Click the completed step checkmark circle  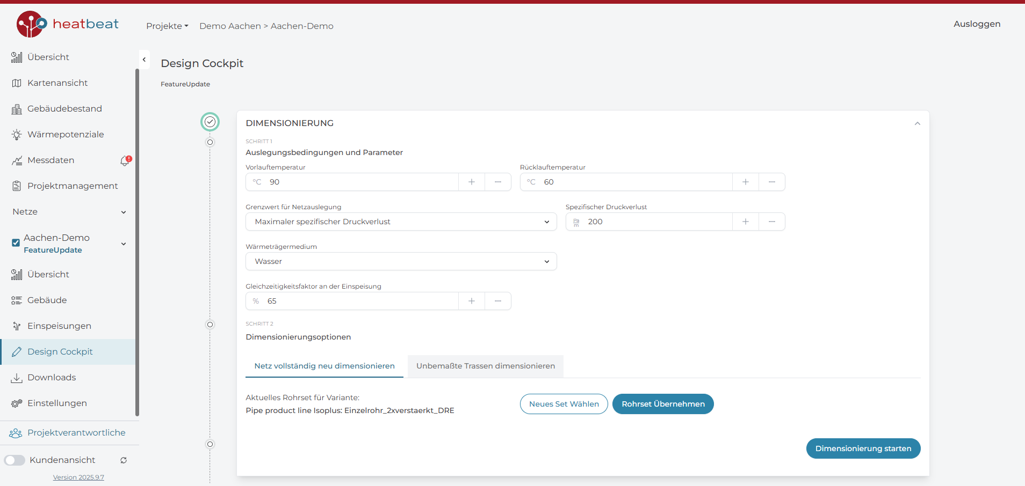[210, 122]
